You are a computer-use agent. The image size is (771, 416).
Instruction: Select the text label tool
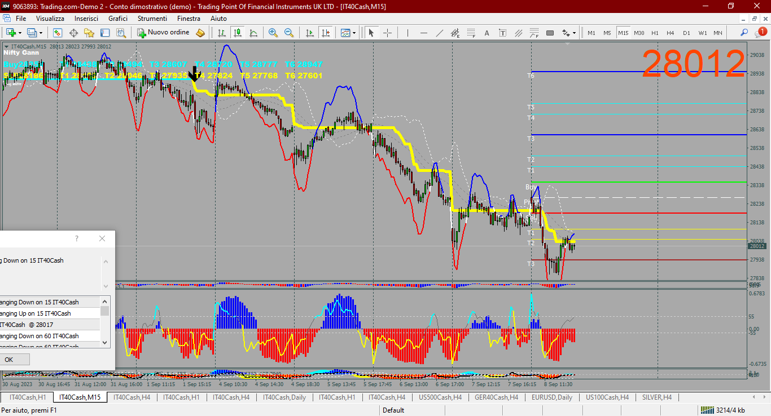point(502,33)
